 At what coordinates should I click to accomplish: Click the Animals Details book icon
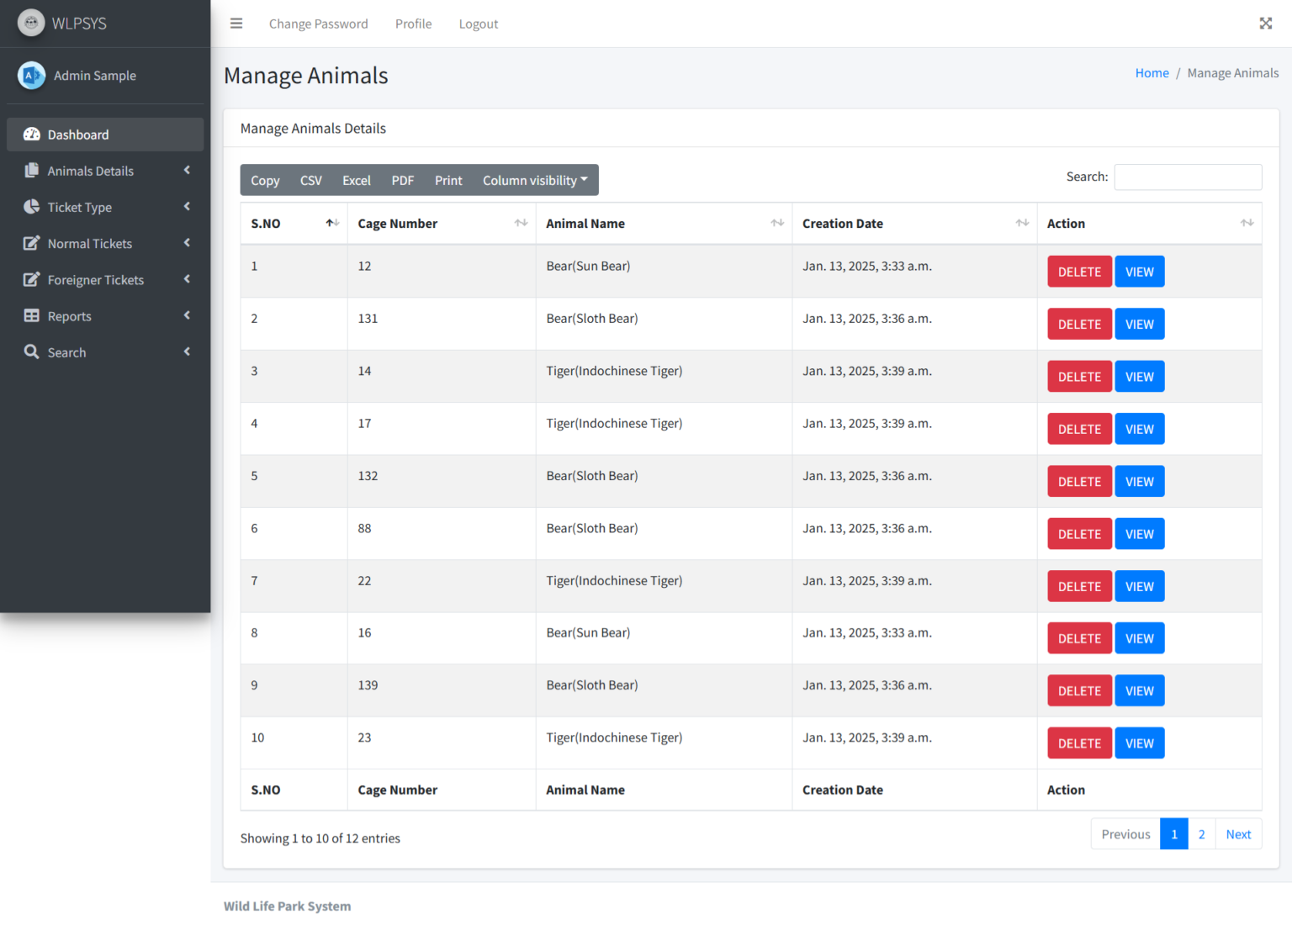[x=31, y=170]
